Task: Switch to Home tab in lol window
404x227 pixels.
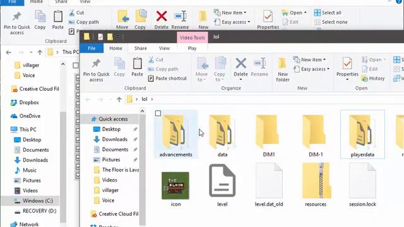Action: point(116,48)
